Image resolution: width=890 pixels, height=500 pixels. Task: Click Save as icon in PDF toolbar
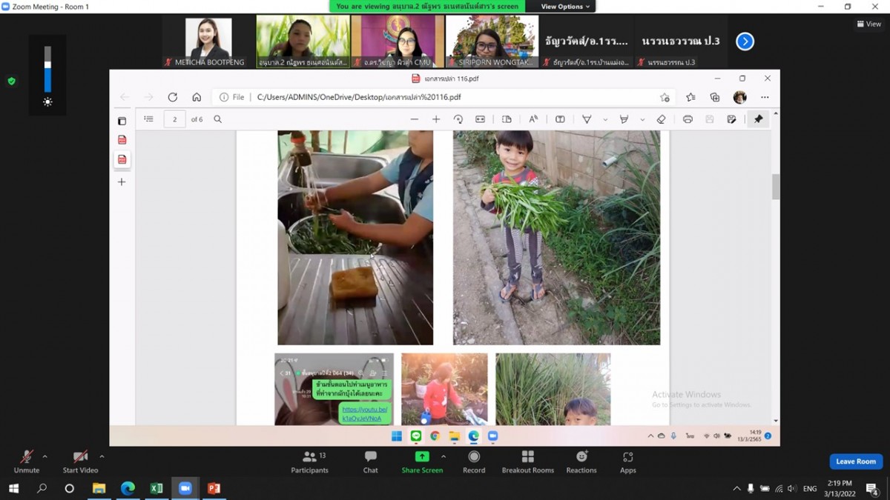(731, 119)
